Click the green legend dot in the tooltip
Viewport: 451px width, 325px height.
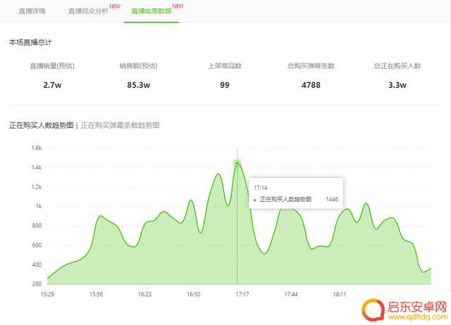click(255, 200)
